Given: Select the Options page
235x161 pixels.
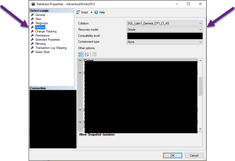Looking at the screenshot, I should (x=40, y=27).
